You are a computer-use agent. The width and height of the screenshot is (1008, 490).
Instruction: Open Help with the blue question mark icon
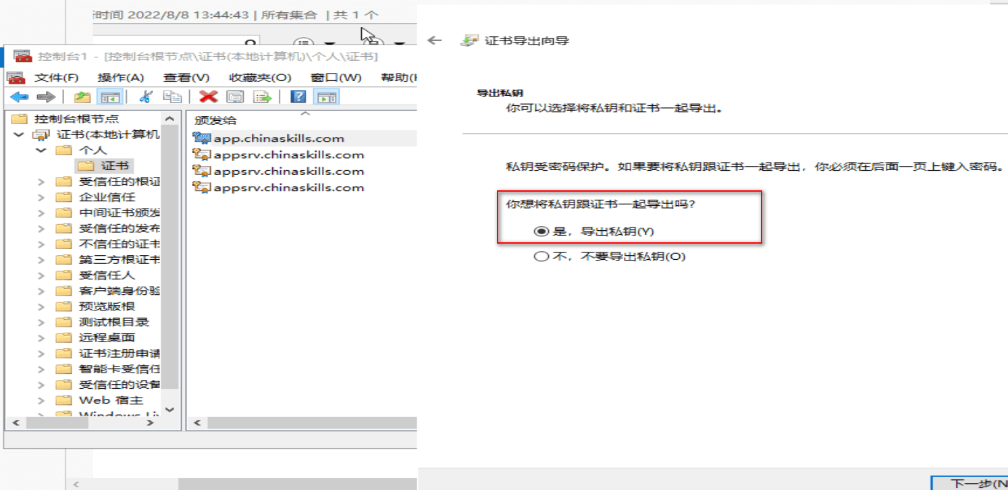click(298, 97)
